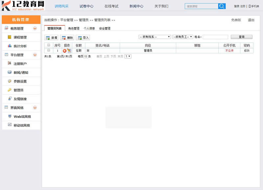
Task: Open 统计分析 in the sidebar
Action: point(20,46)
